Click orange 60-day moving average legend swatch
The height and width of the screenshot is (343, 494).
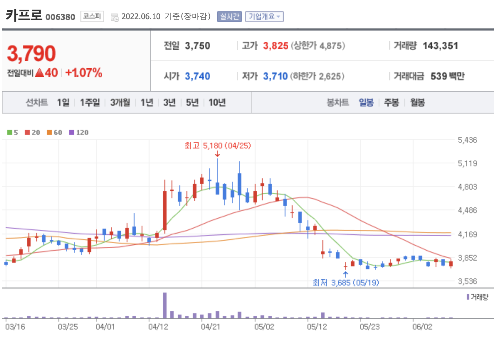[49, 132]
